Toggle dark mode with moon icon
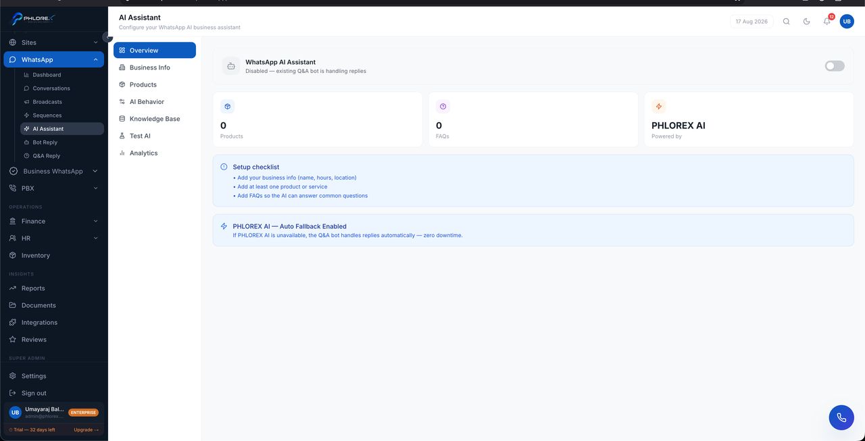The height and width of the screenshot is (441, 865). pos(806,22)
